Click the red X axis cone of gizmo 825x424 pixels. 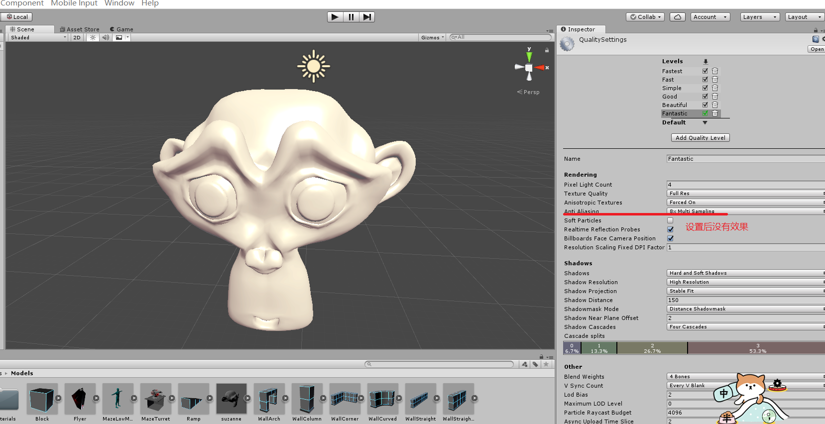click(540, 68)
